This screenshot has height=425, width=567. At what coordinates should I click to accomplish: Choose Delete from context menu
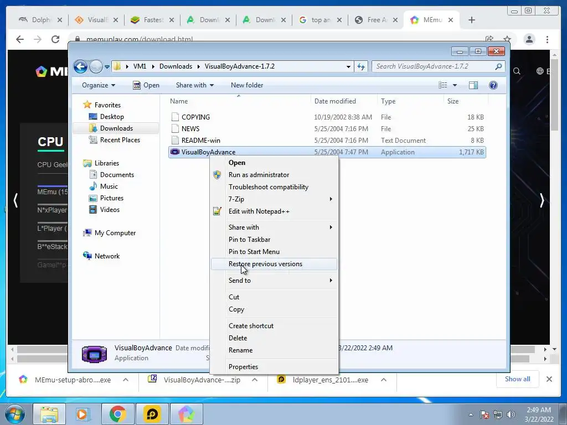[274, 338]
